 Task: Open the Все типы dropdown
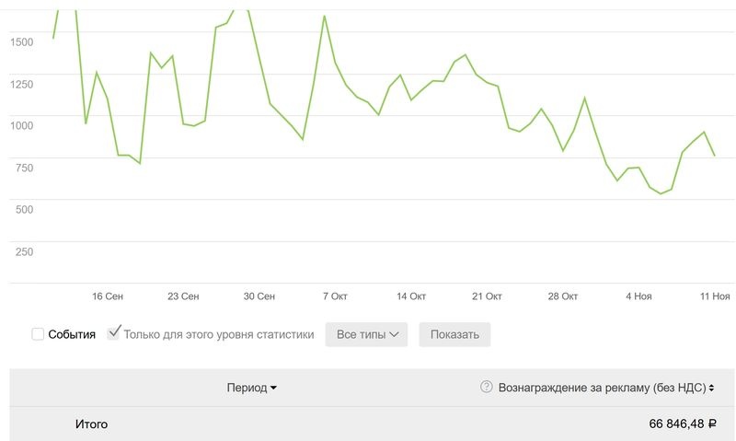372,334
